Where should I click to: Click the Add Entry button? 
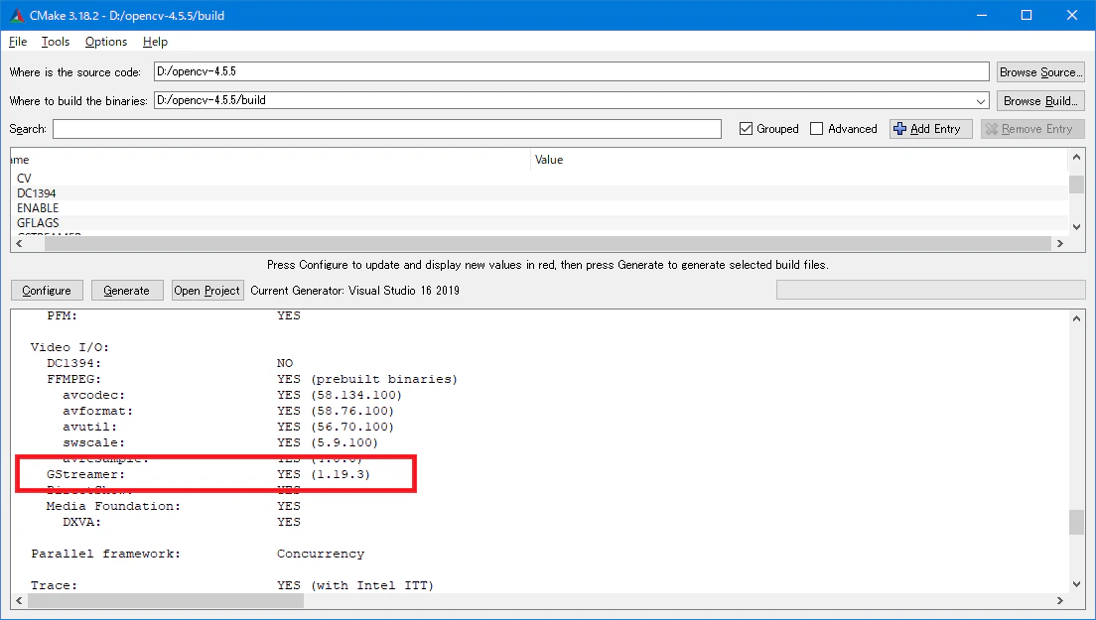coord(930,129)
